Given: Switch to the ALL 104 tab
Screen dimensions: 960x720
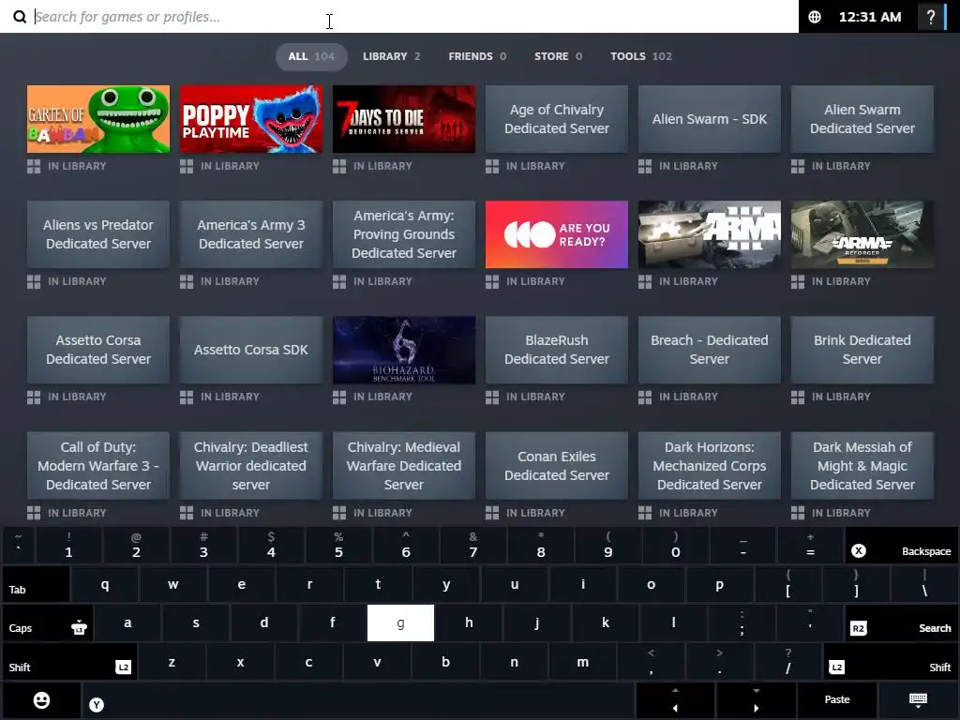Looking at the screenshot, I should [x=311, y=56].
